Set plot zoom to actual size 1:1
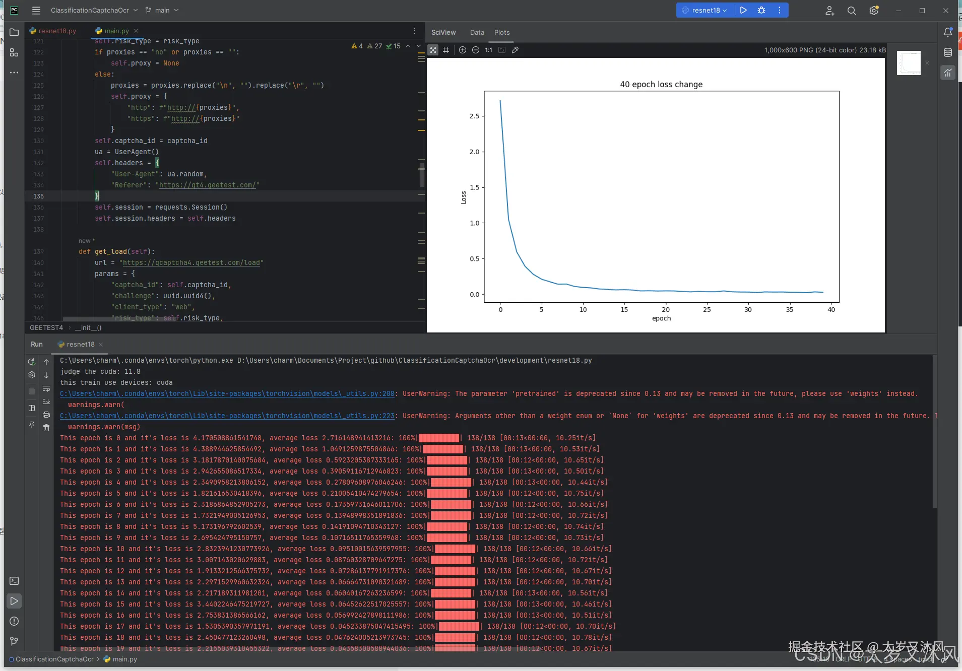Viewport: 962px width, 671px height. tap(489, 50)
